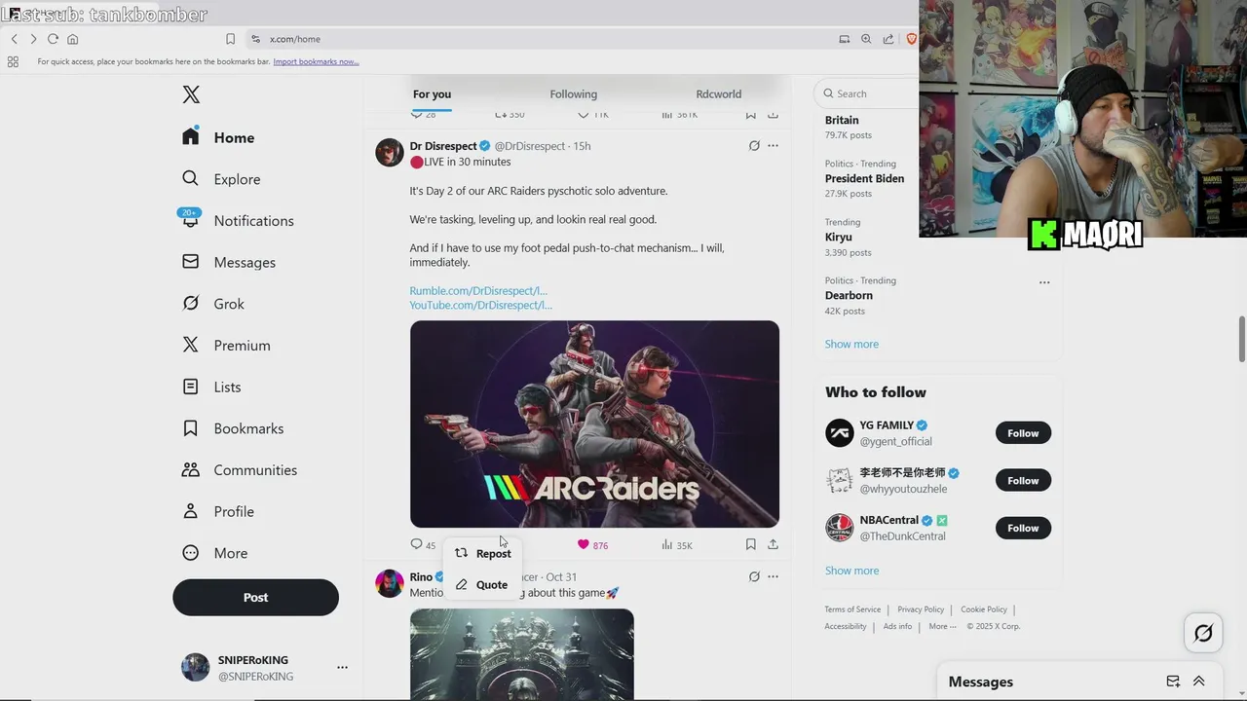Viewport: 1247px width, 701px height.
Task: Click Import bookmarks now link
Action: pyautogui.click(x=316, y=61)
